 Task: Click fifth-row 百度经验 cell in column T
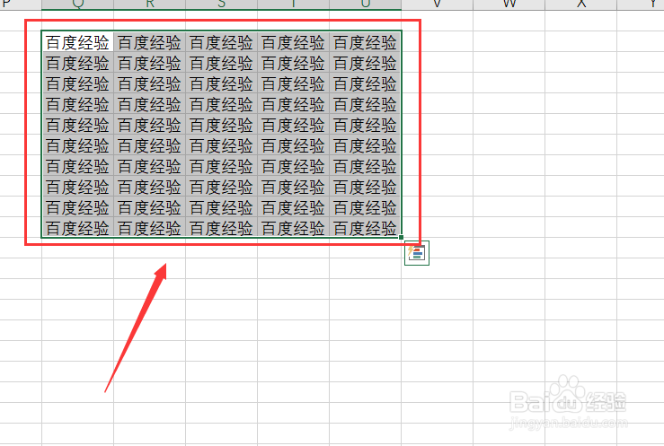click(294, 125)
